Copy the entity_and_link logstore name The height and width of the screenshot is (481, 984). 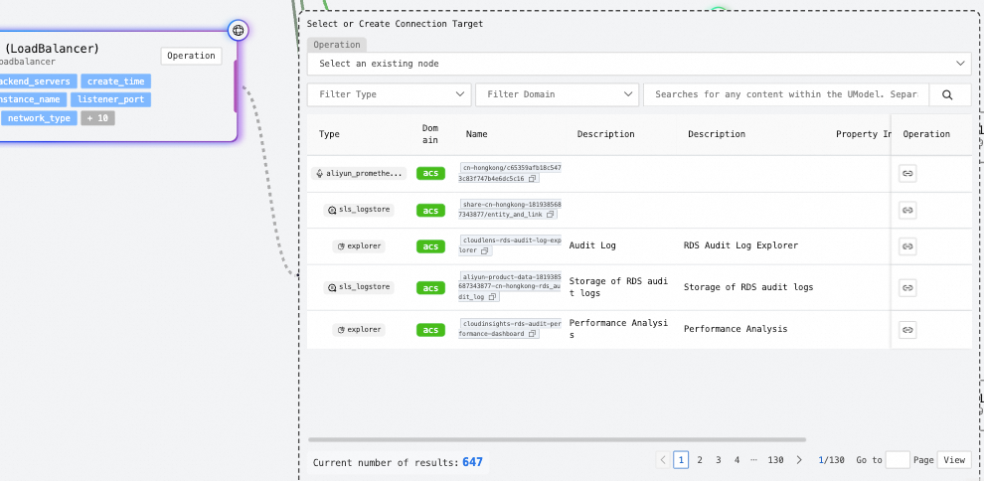click(x=551, y=215)
